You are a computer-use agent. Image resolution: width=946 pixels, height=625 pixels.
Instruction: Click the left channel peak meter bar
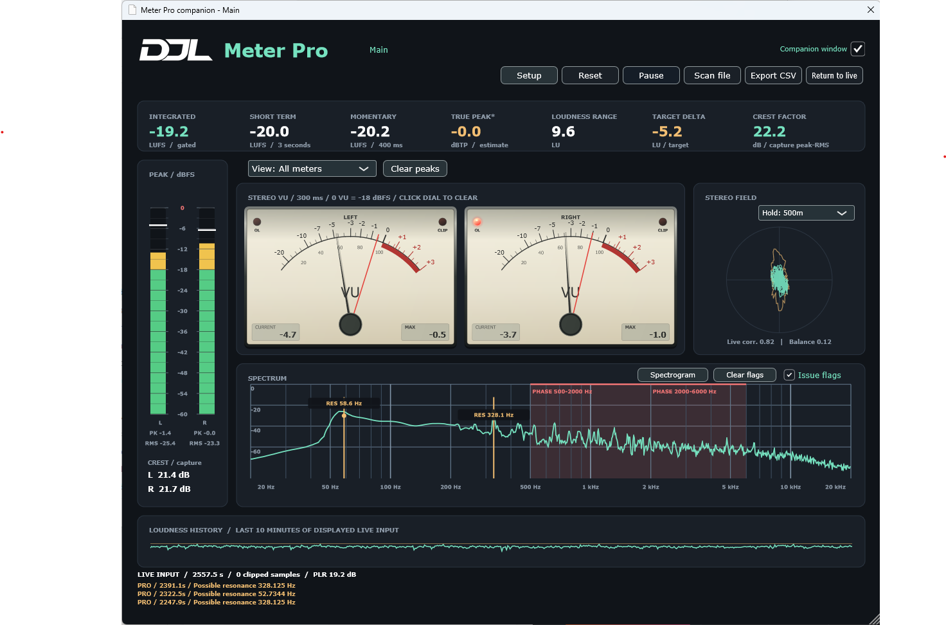[158, 311]
